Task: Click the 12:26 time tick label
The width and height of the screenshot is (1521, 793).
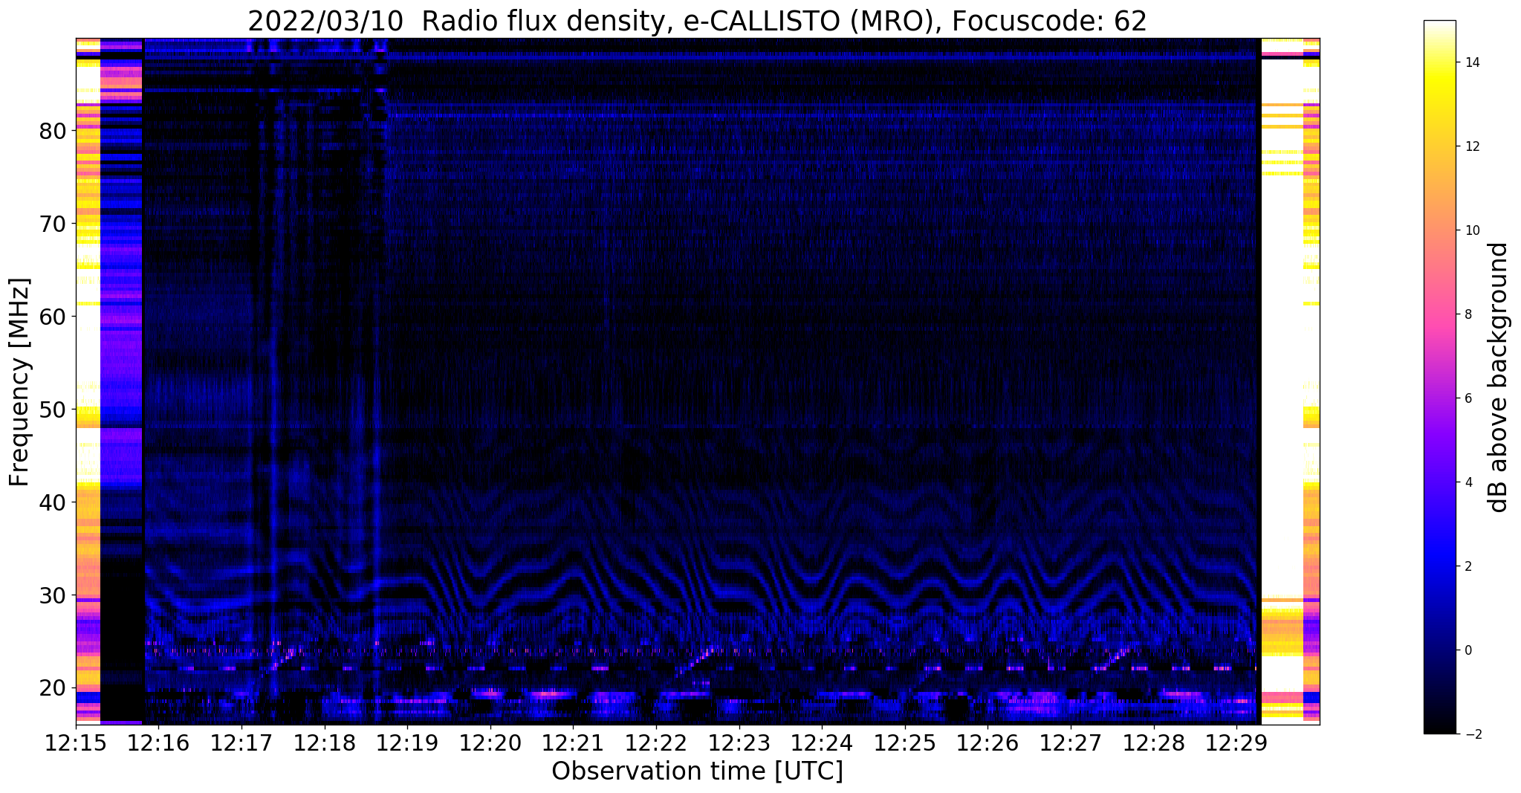Action: point(987,742)
